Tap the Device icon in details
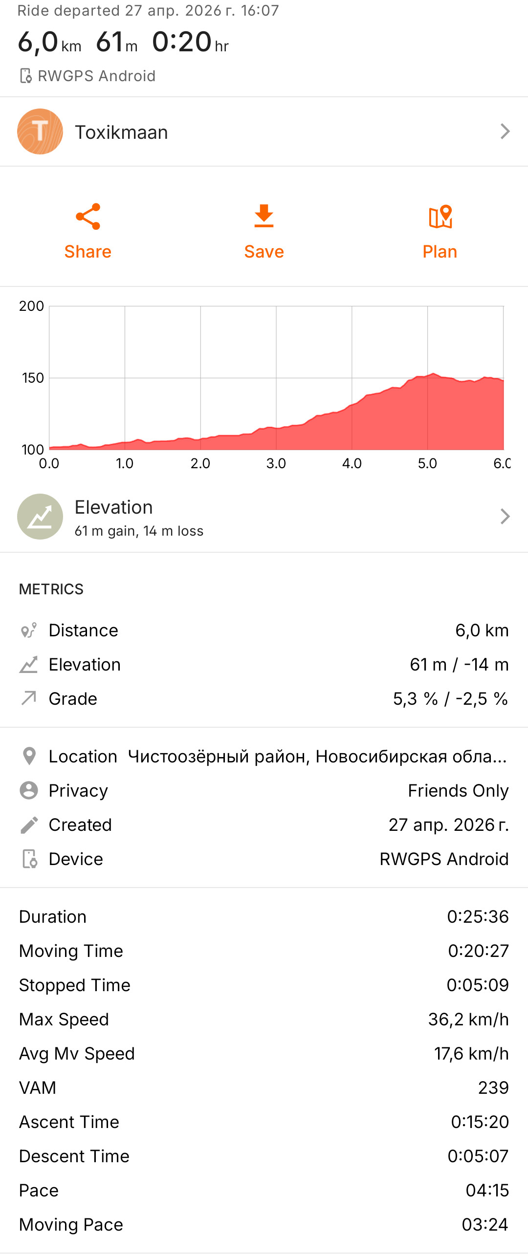 pyautogui.click(x=29, y=859)
